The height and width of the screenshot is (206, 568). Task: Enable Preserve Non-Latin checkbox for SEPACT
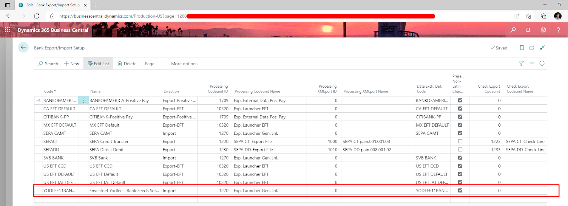(460, 141)
